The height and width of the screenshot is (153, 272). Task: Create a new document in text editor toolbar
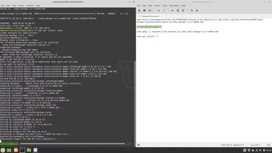point(139,11)
